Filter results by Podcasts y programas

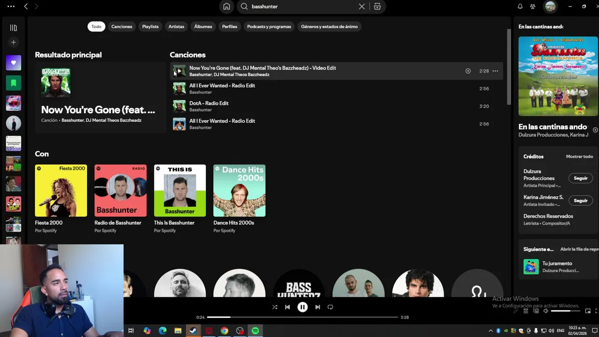pyautogui.click(x=269, y=27)
